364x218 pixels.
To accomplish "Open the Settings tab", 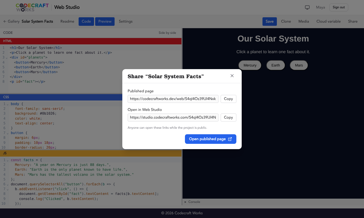I will 126,21.
